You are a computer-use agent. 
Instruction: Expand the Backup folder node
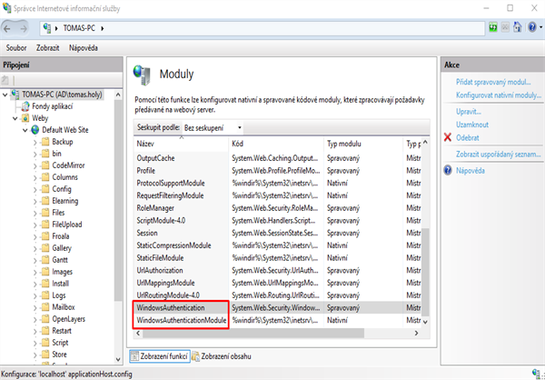click(35, 143)
